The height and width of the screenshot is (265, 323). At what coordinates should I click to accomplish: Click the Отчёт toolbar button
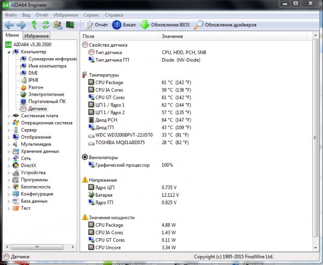click(x=96, y=25)
